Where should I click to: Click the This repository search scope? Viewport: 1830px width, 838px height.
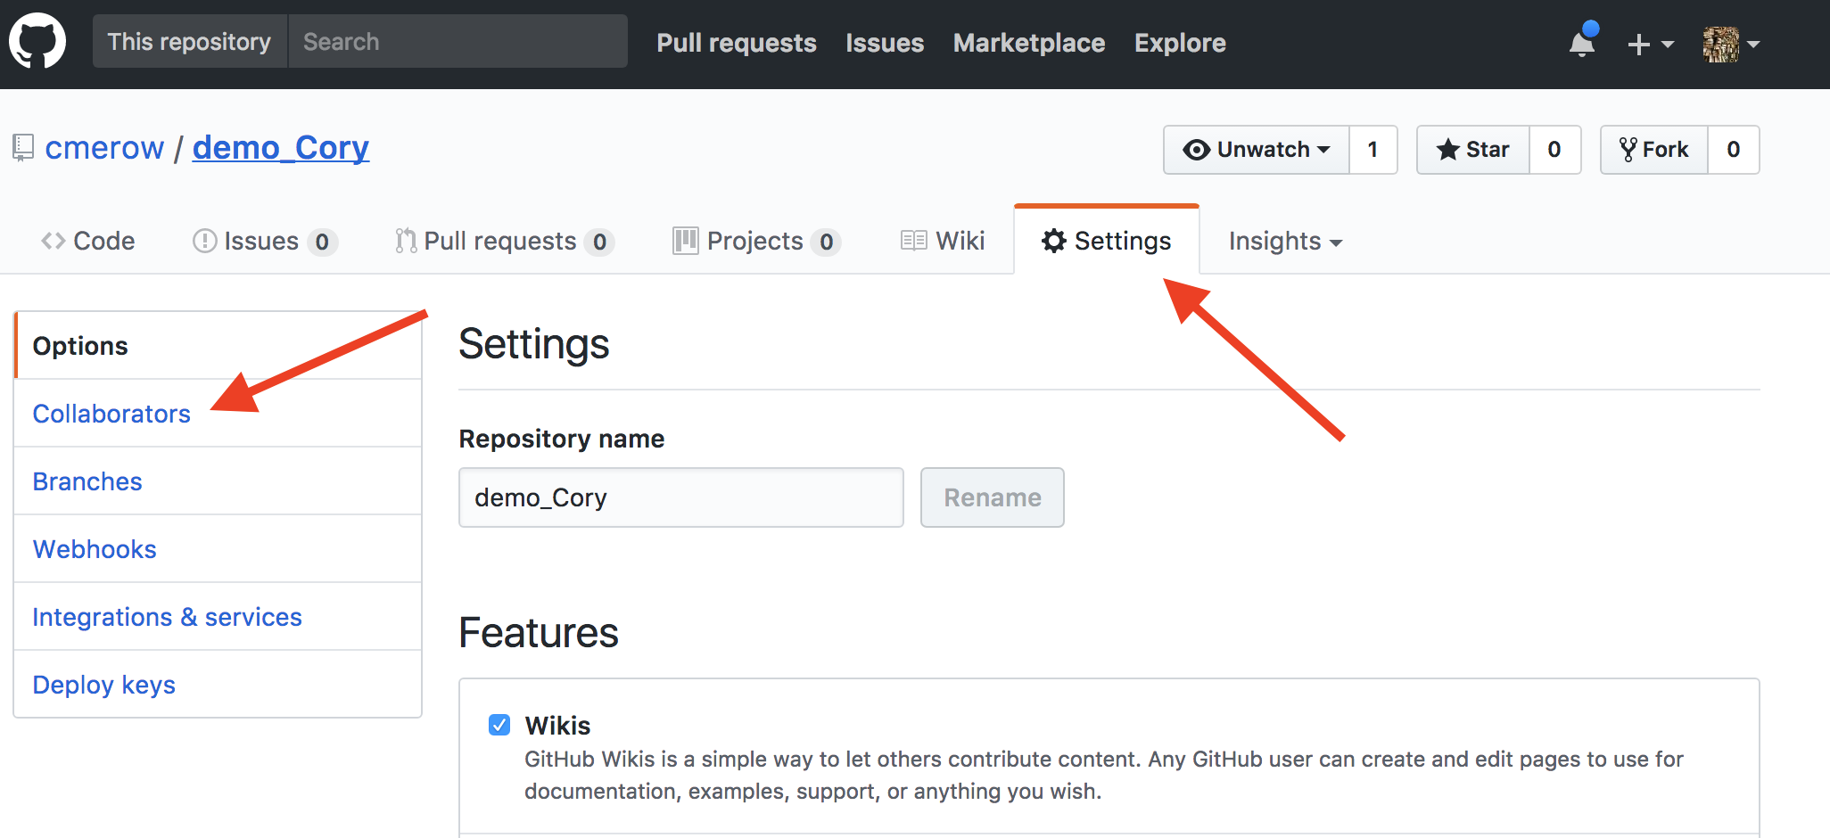pyautogui.click(x=190, y=41)
